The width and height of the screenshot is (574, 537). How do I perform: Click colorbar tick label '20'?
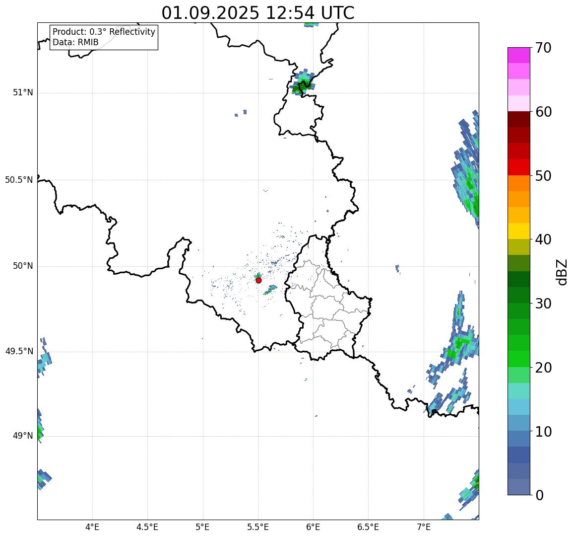(x=543, y=367)
